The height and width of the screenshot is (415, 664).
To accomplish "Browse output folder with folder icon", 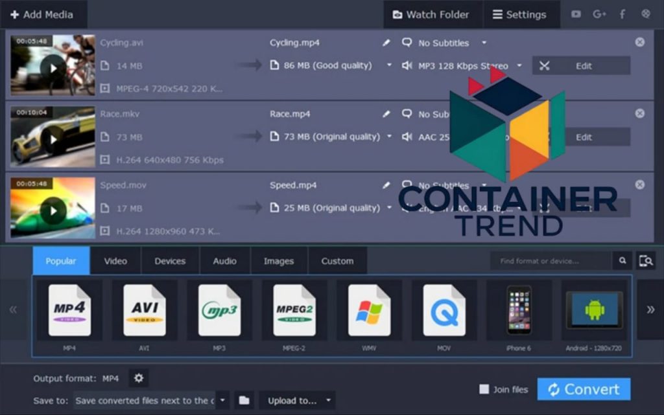I will click(x=244, y=400).
